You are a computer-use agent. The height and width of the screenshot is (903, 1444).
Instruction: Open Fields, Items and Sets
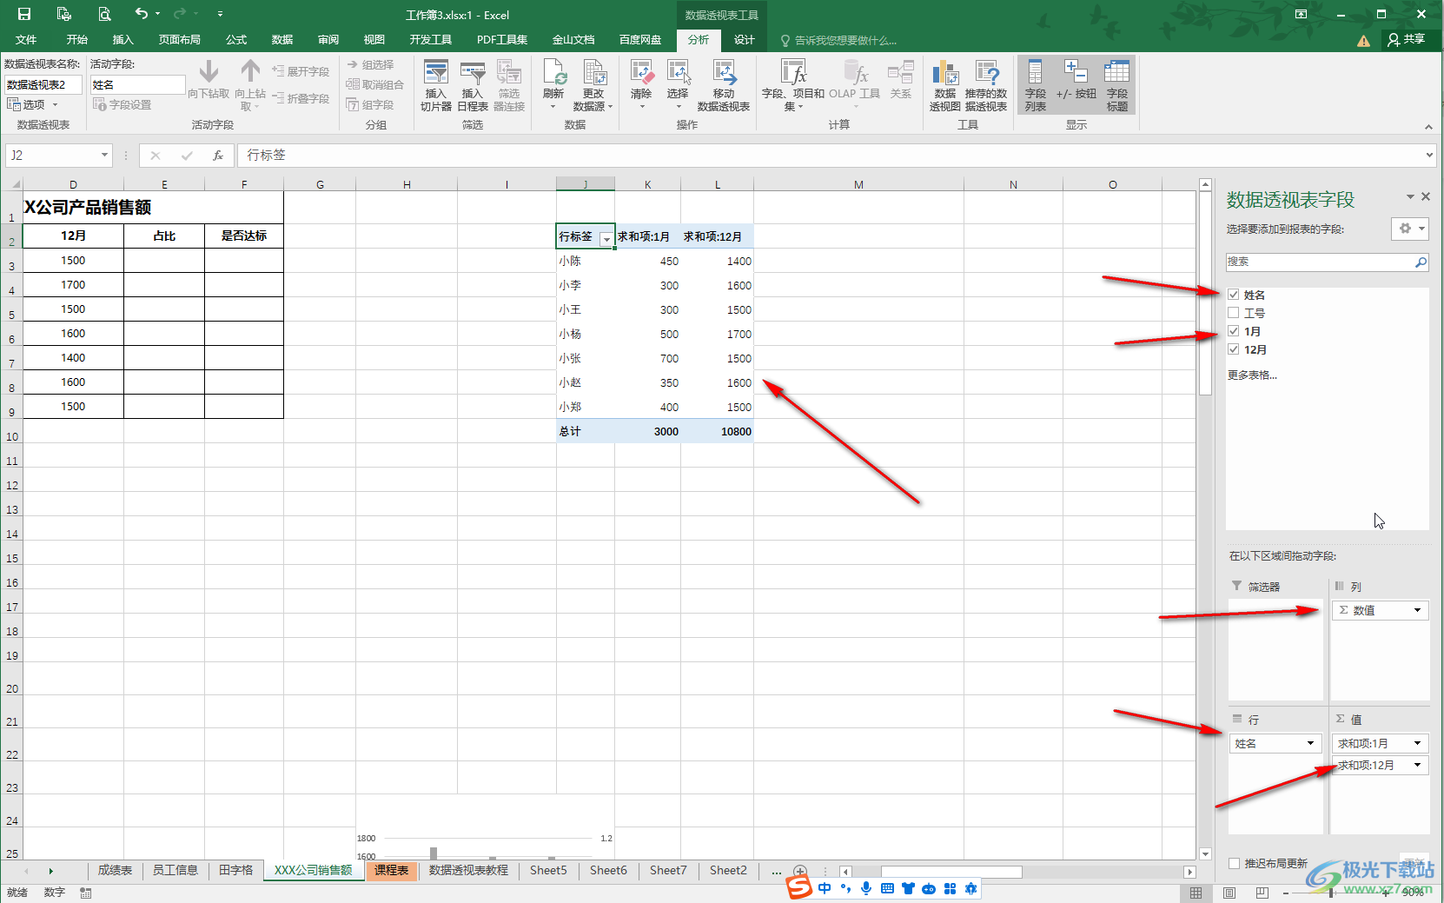tap(793, 85)
